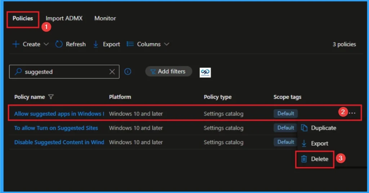The width and height of the screenshot is (369, 193).
Task: Open the Monitor tab
Action: click(105, 18)
